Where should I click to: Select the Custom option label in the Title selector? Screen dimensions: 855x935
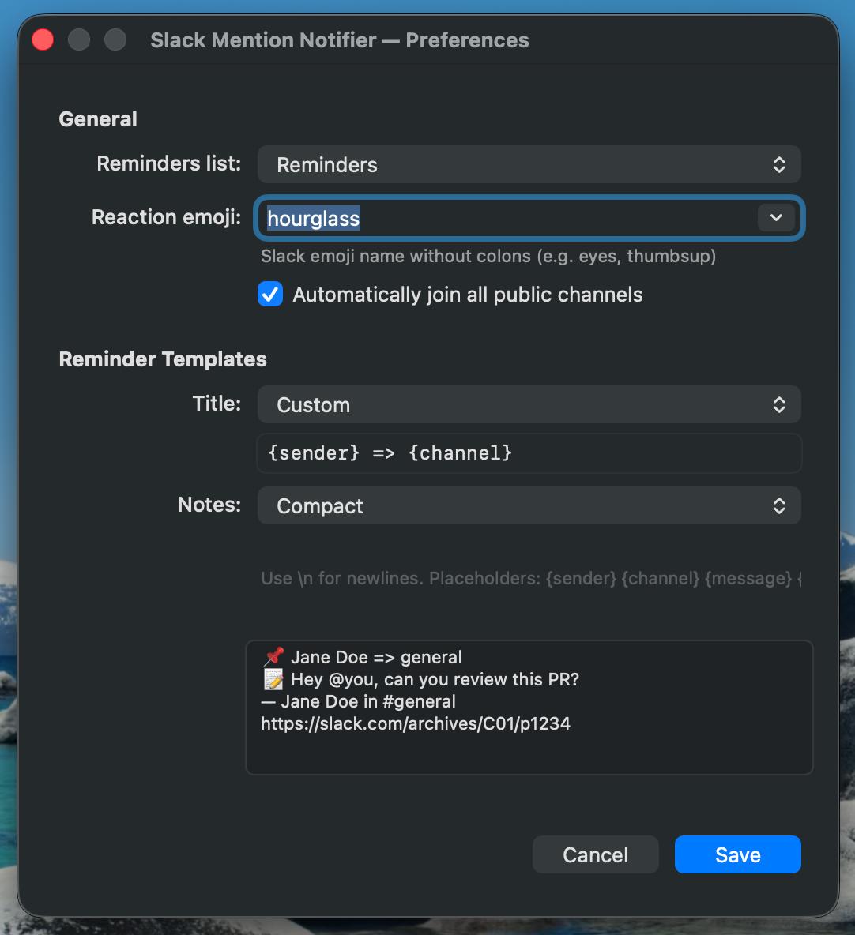click(x=313, y=404)
